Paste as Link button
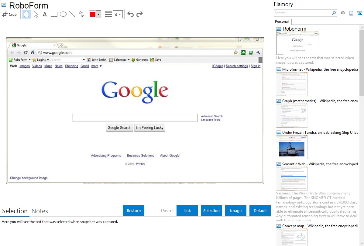 point(187,211)
